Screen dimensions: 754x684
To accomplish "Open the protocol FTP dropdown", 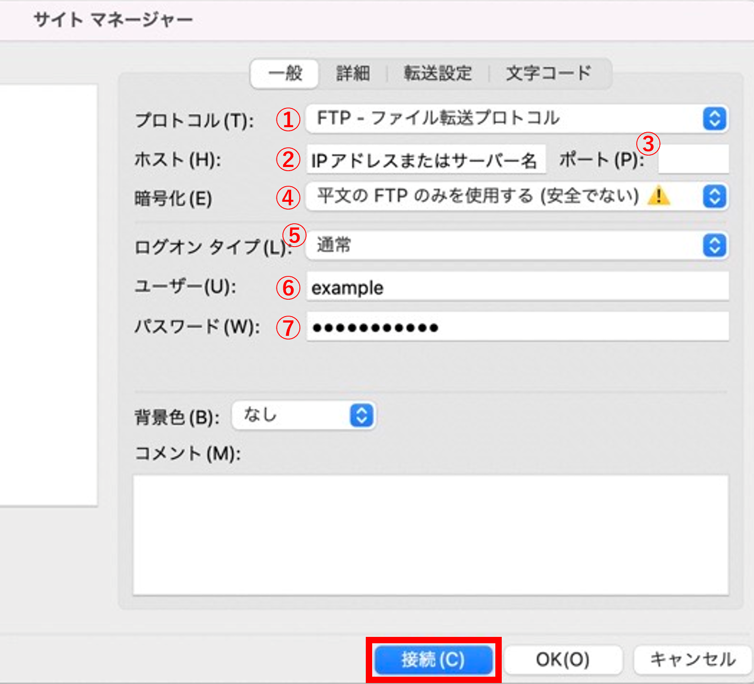I will [504, 119].
